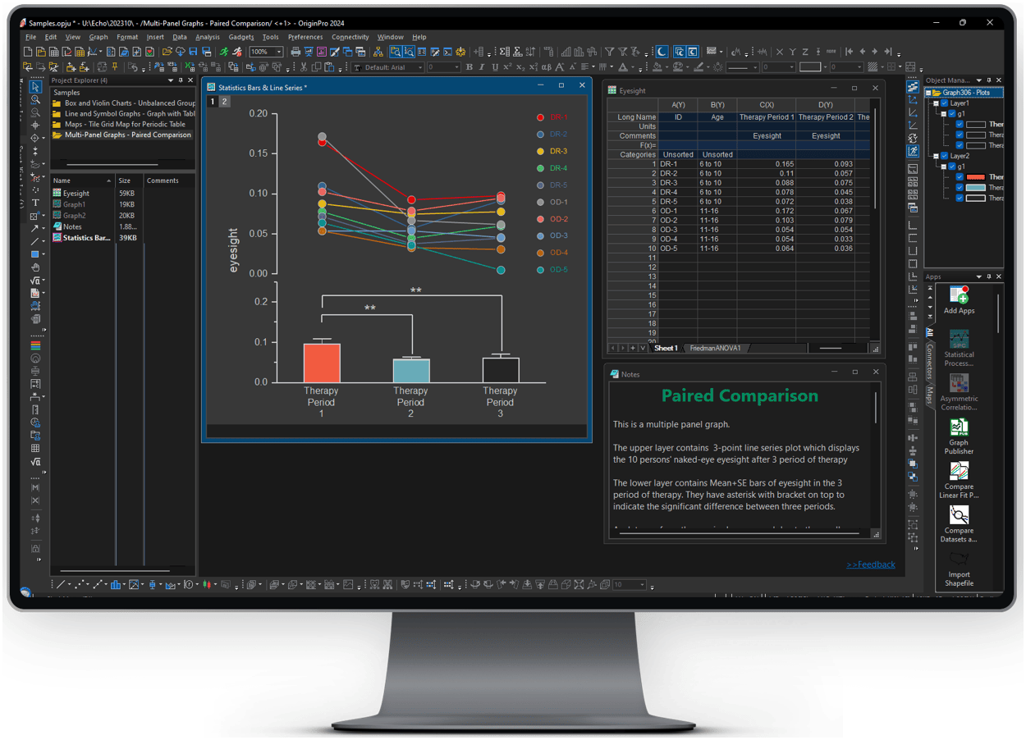Click red Therapy plot color swatch in Layer2
The height and width of the screenshot is (740, 1026).
(975, 176)
